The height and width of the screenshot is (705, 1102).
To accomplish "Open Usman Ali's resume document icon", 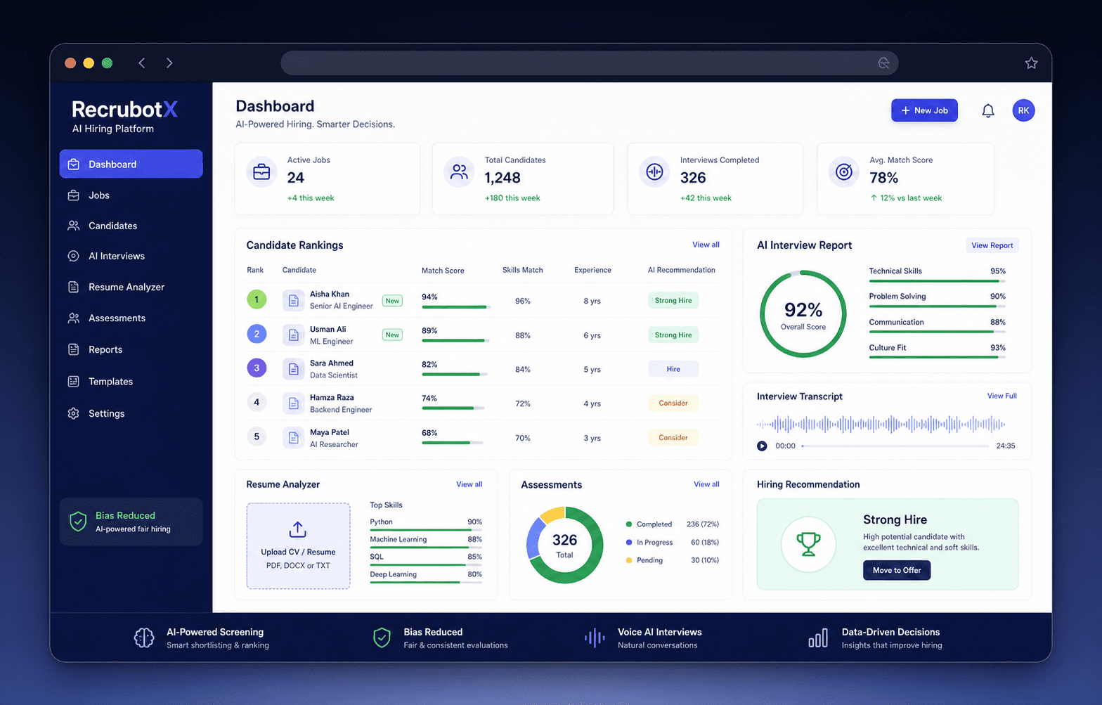I will [293, 335].
